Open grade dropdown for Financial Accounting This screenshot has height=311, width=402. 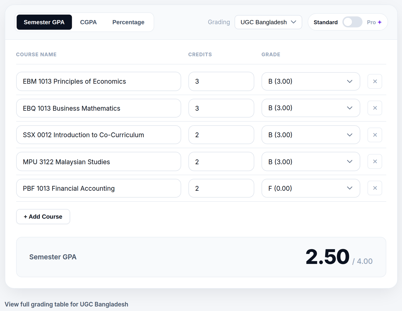(x=311, y=188)
